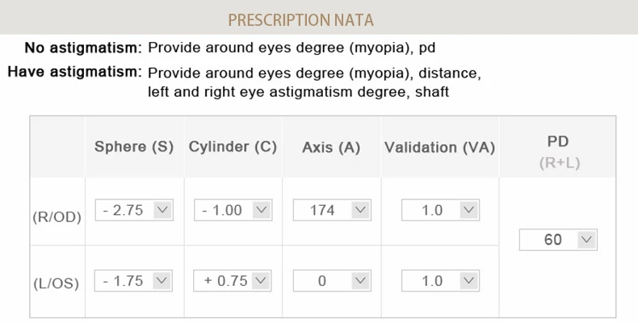Click the PD column header
Image resolution: width=638 pixels, height=323 pixels.
(x=559, y=141)
